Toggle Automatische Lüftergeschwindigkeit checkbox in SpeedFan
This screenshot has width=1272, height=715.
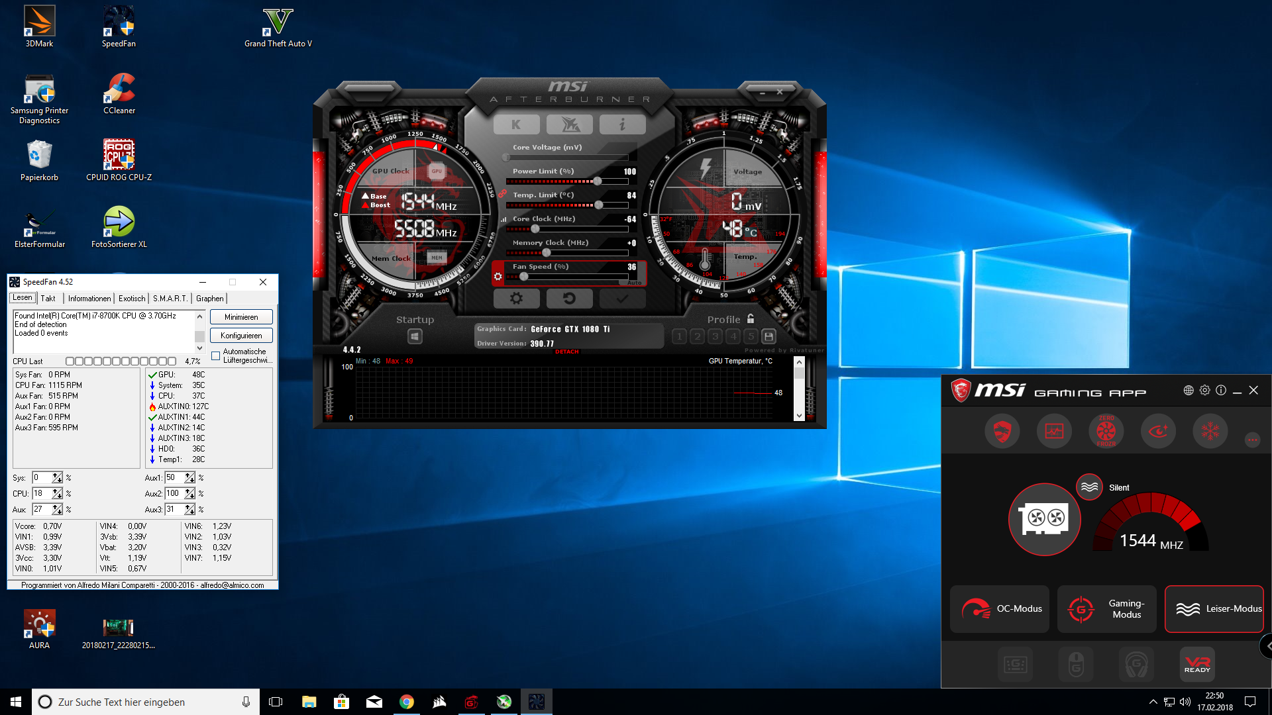coord(216,356)
